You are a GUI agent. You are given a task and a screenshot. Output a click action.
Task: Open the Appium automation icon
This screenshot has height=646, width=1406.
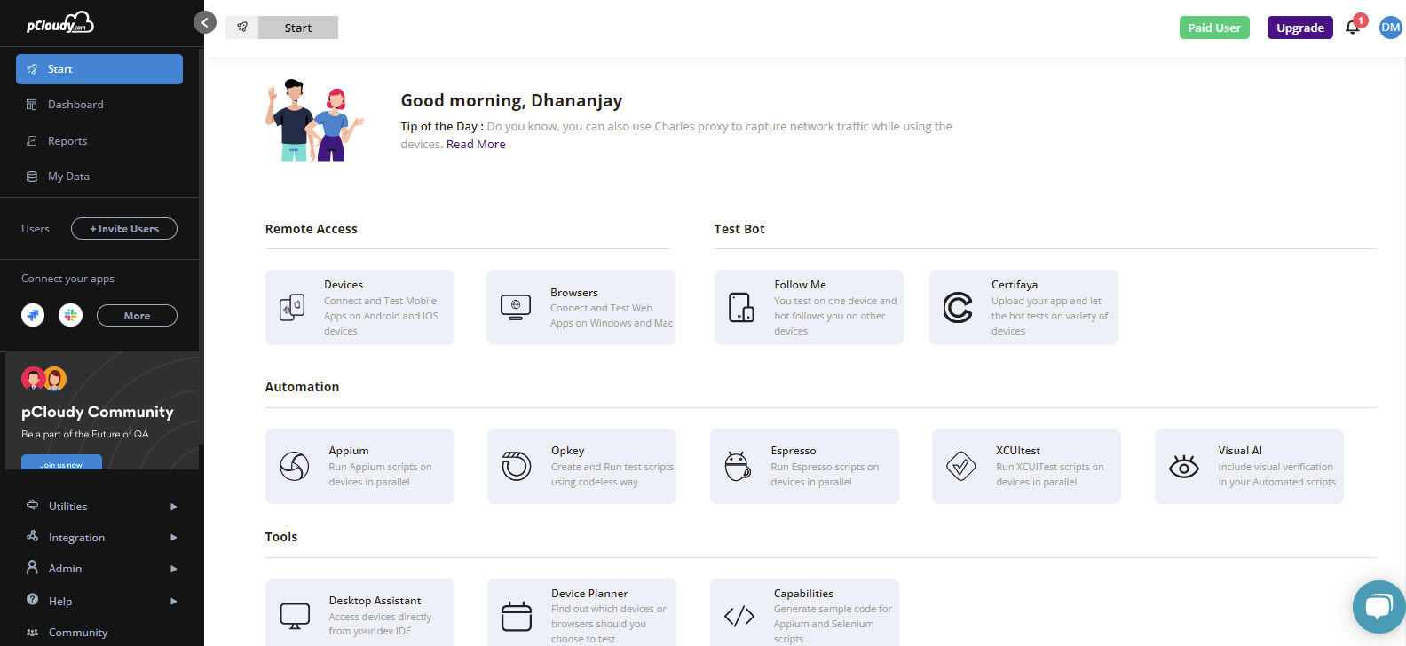(294, 466)
